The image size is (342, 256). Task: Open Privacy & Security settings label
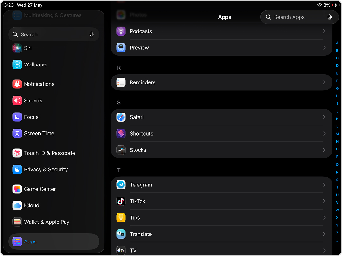[x=46, y=170]
